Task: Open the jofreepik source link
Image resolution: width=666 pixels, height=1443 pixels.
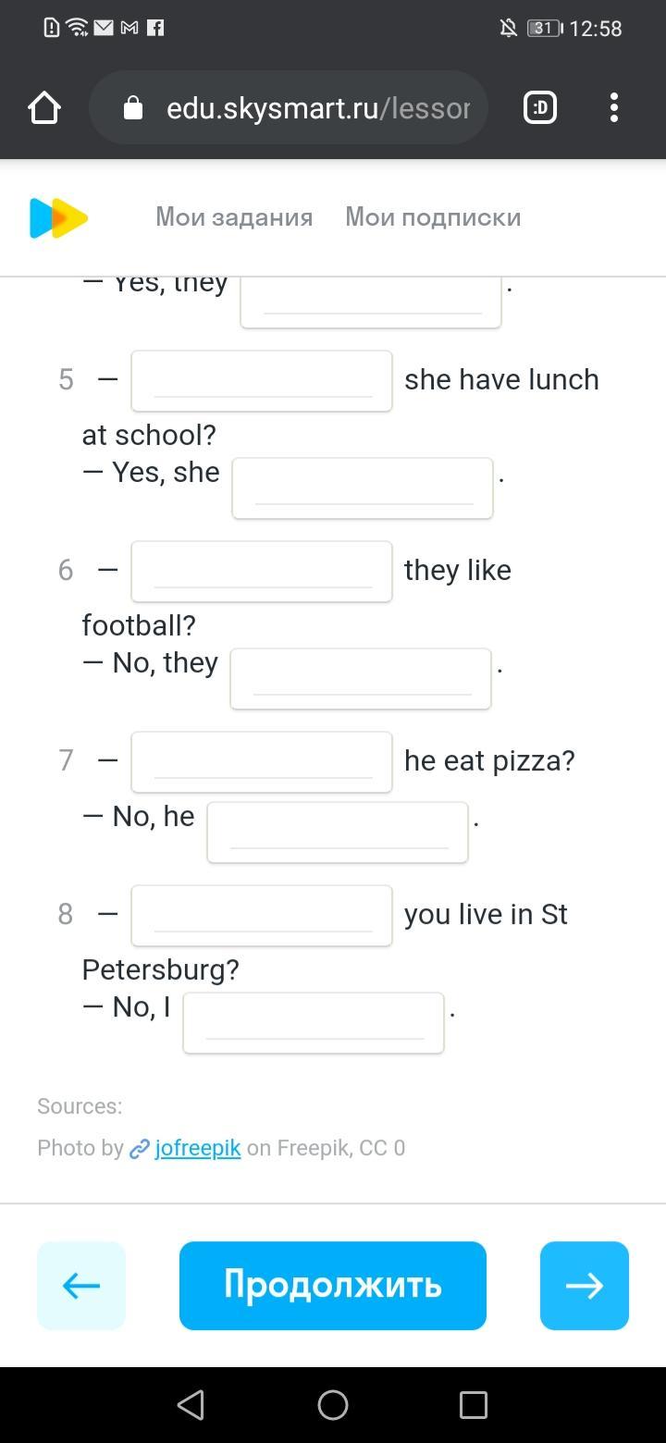Action: [x=197, y=1148]
